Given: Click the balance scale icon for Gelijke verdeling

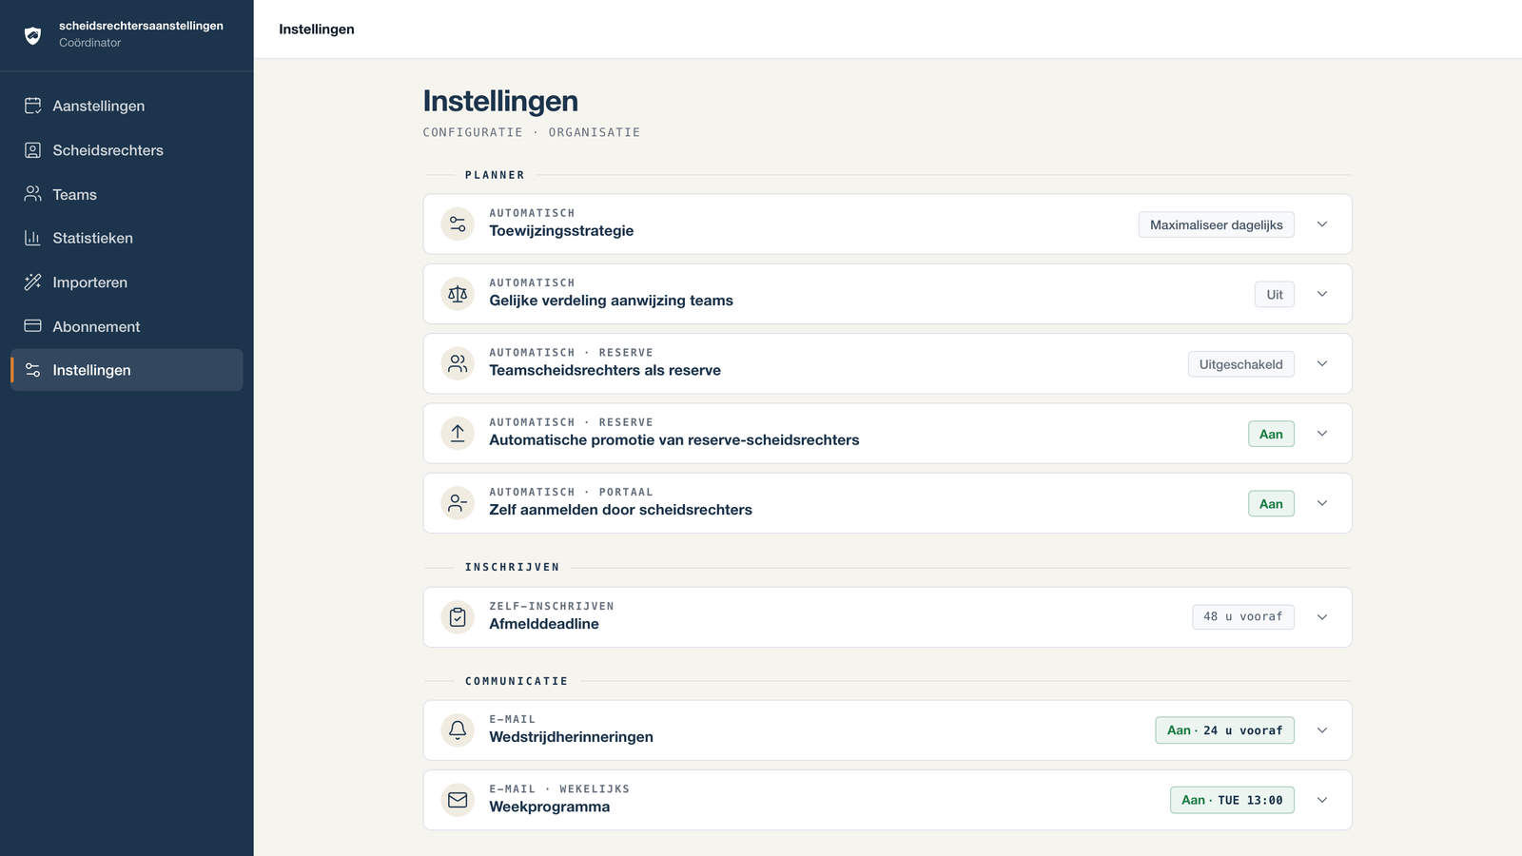Looking at the screenshot, I should coord(458,294).
